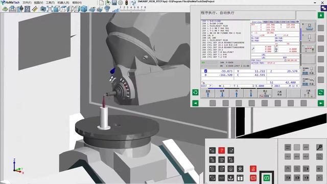Viewport: 327px width, 184px height.
Task: Click the F-OVER override bar
Action: (x=209, y=62)
